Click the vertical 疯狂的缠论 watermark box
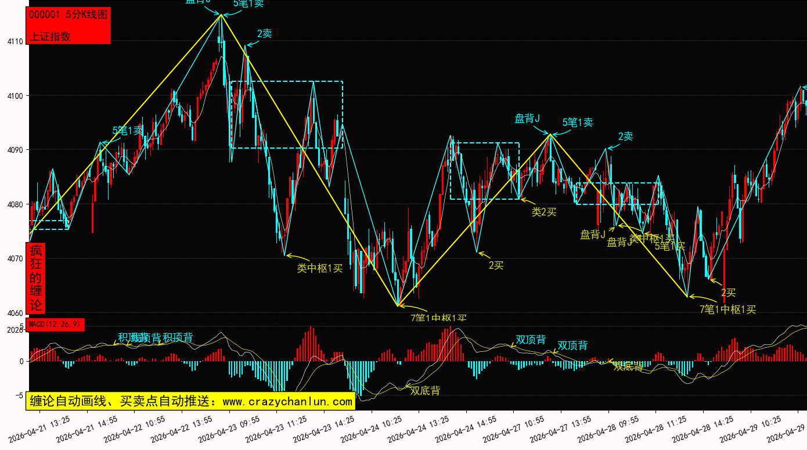 click(36, 278)
